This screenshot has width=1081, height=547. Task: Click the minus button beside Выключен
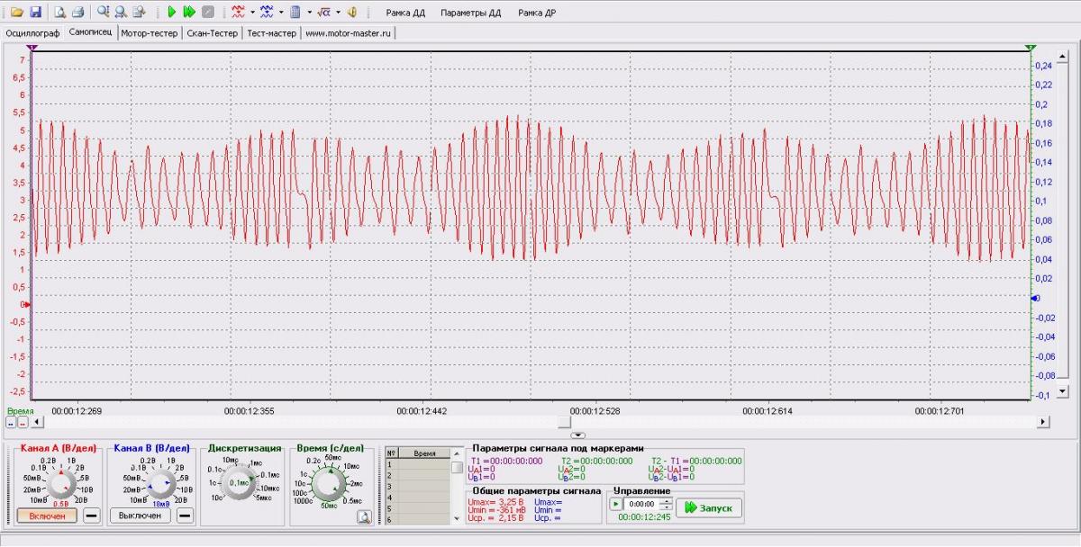point(185,516)
